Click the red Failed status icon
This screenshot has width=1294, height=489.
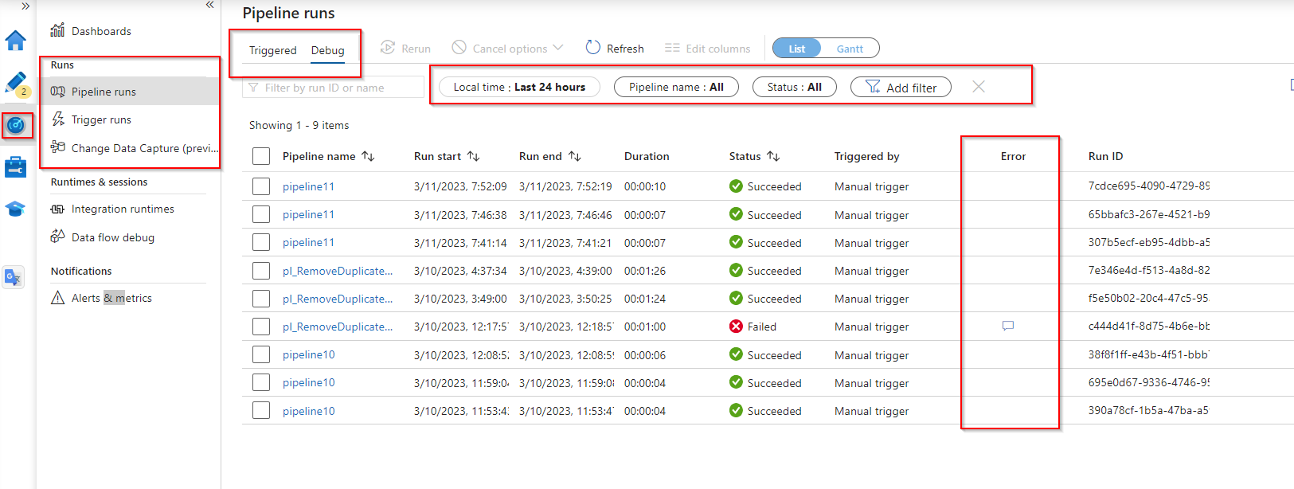point(736,327)
